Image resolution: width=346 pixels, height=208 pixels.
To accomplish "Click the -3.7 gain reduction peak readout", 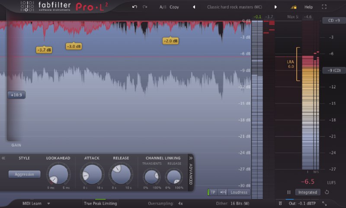I will coord(269,17).
